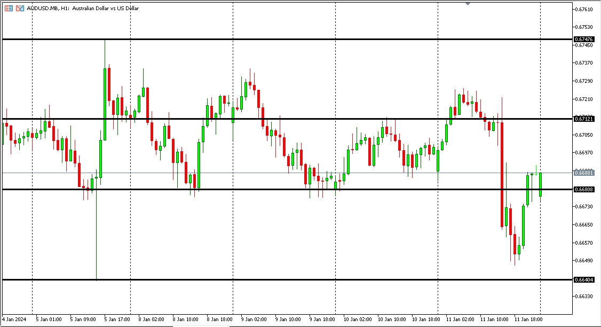Select the 0.67121 horizontal line price label

coord(584,119)
